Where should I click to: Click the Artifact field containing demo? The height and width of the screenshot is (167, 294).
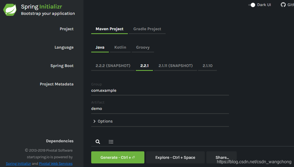(x=160, y=109)
